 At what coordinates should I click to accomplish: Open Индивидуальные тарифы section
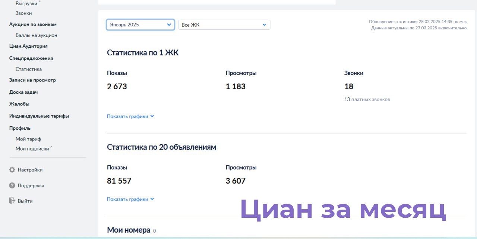pos(39,116)
